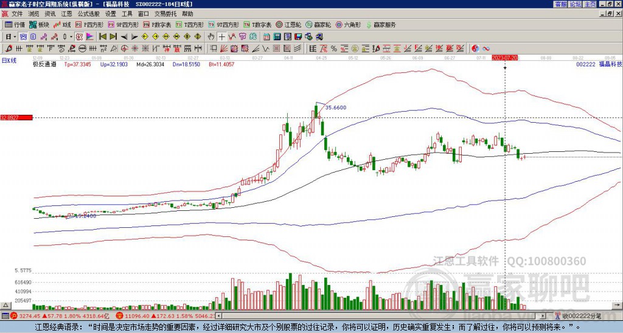Open the T数字表 tool
The width and height of the screenshot is (623, 333).
point(257,24)
